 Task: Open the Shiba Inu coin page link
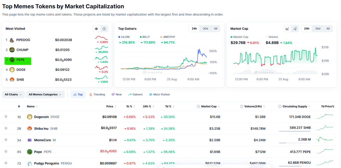pyautogui.click(x=46, y=128)
